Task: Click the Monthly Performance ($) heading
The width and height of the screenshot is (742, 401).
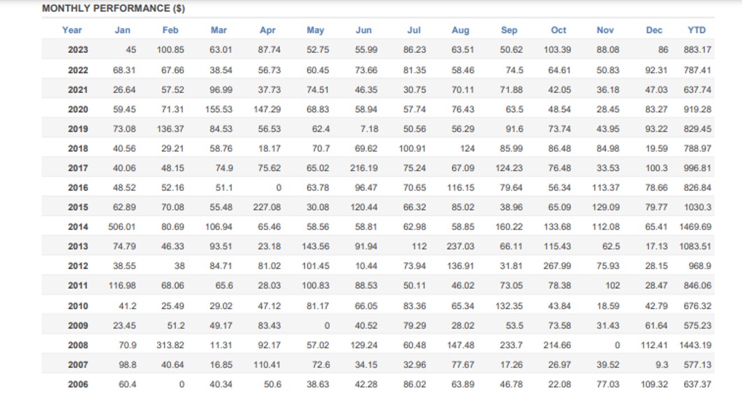Action: pos(113,8)
